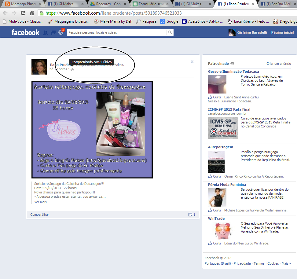Open Pérola Moda Feminina ad title
This screenshot has height=279, width=297.
(227, 185)
